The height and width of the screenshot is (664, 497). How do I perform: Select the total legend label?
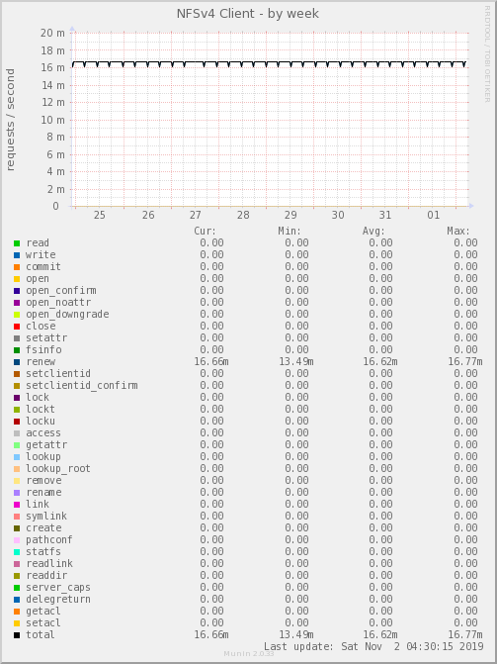click(x=41, y=634)
